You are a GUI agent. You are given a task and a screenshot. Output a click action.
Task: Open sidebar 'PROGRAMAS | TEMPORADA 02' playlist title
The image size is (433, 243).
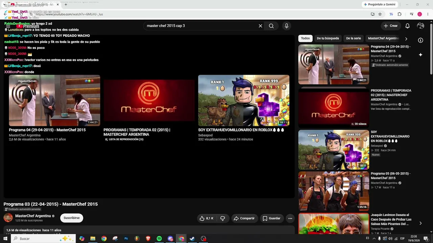[391, 95]
